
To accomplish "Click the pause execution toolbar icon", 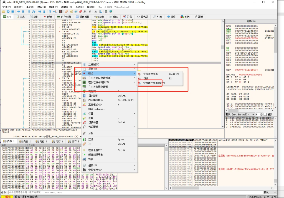I will tap(23, 12).
